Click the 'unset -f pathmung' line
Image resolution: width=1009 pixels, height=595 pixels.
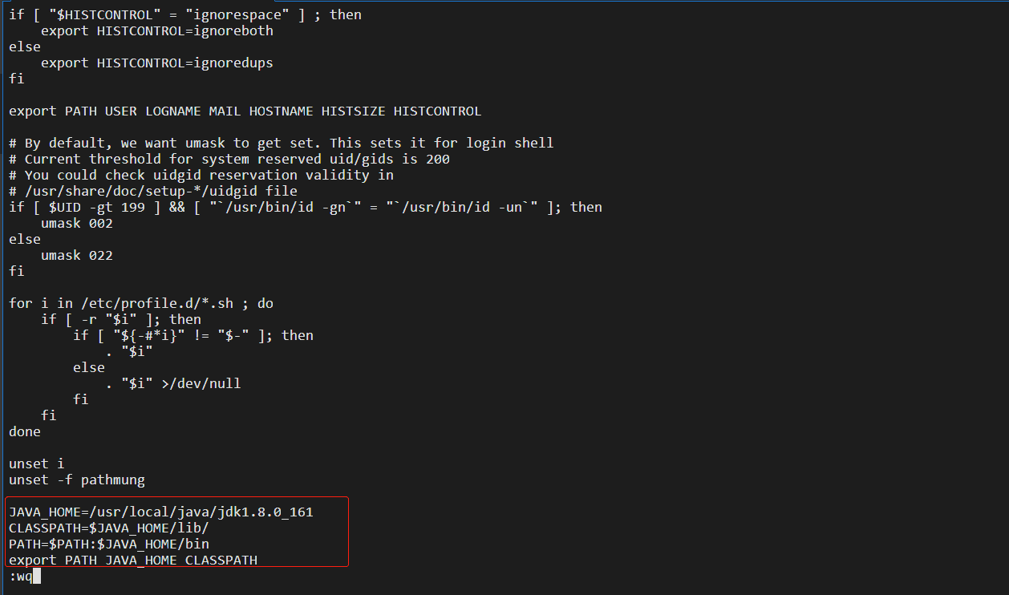coord(77,480)
